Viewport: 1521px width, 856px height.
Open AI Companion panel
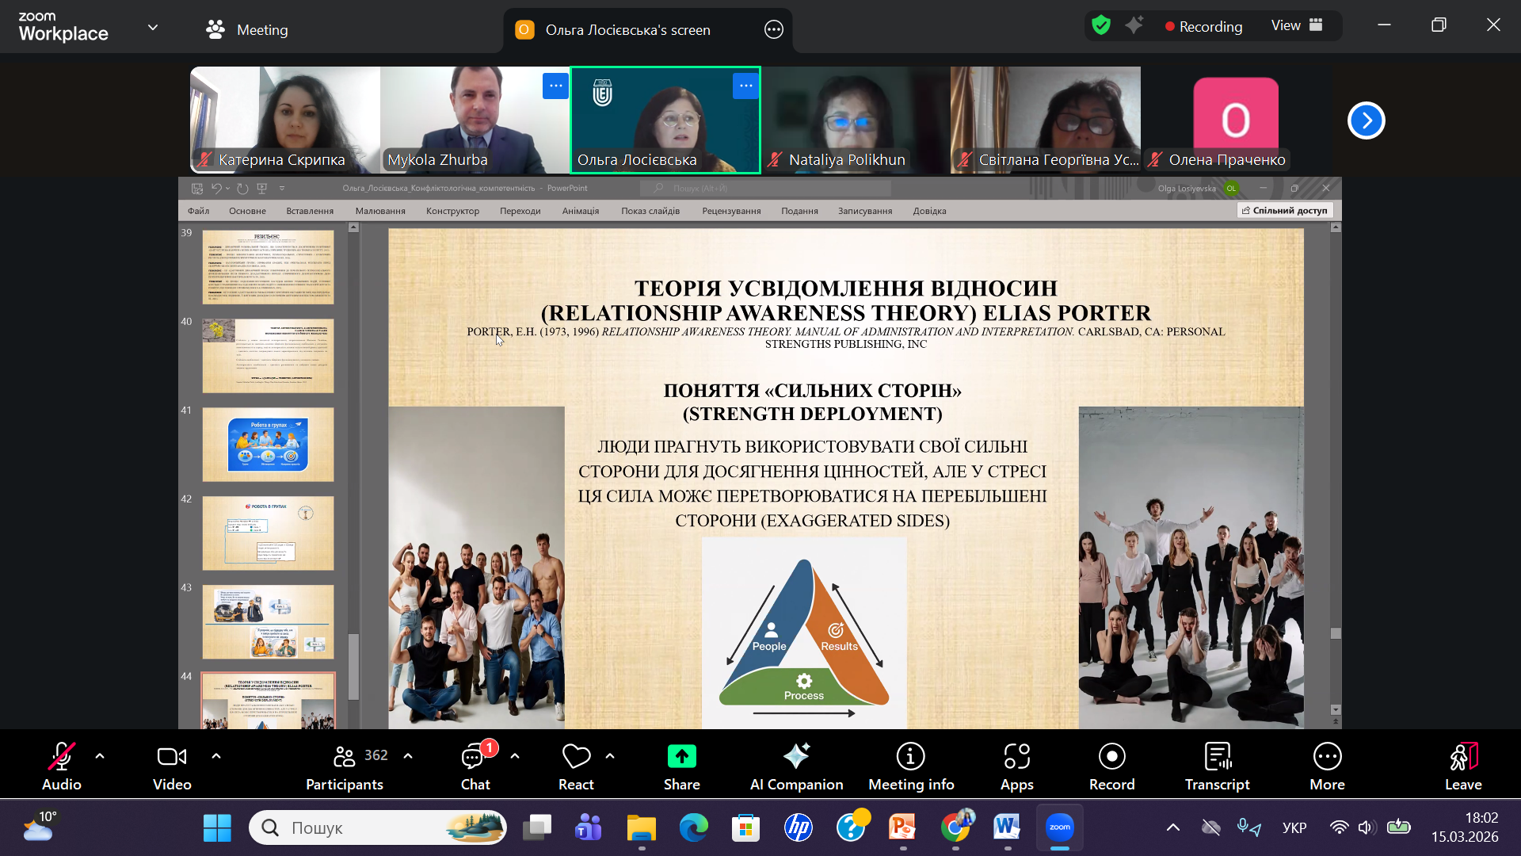tap(796, 766)
